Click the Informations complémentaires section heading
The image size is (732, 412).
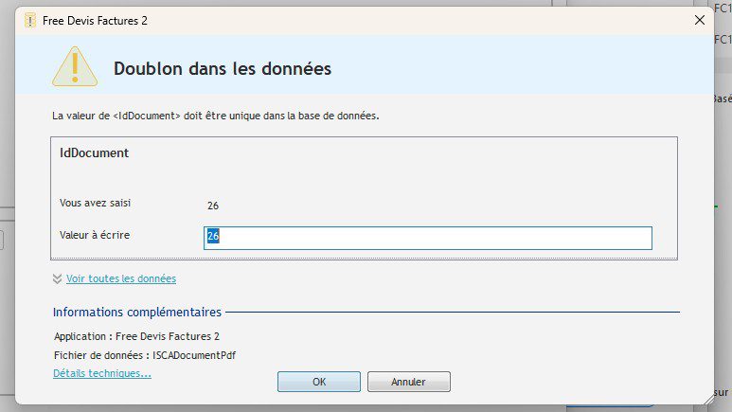tap(137, 312)
